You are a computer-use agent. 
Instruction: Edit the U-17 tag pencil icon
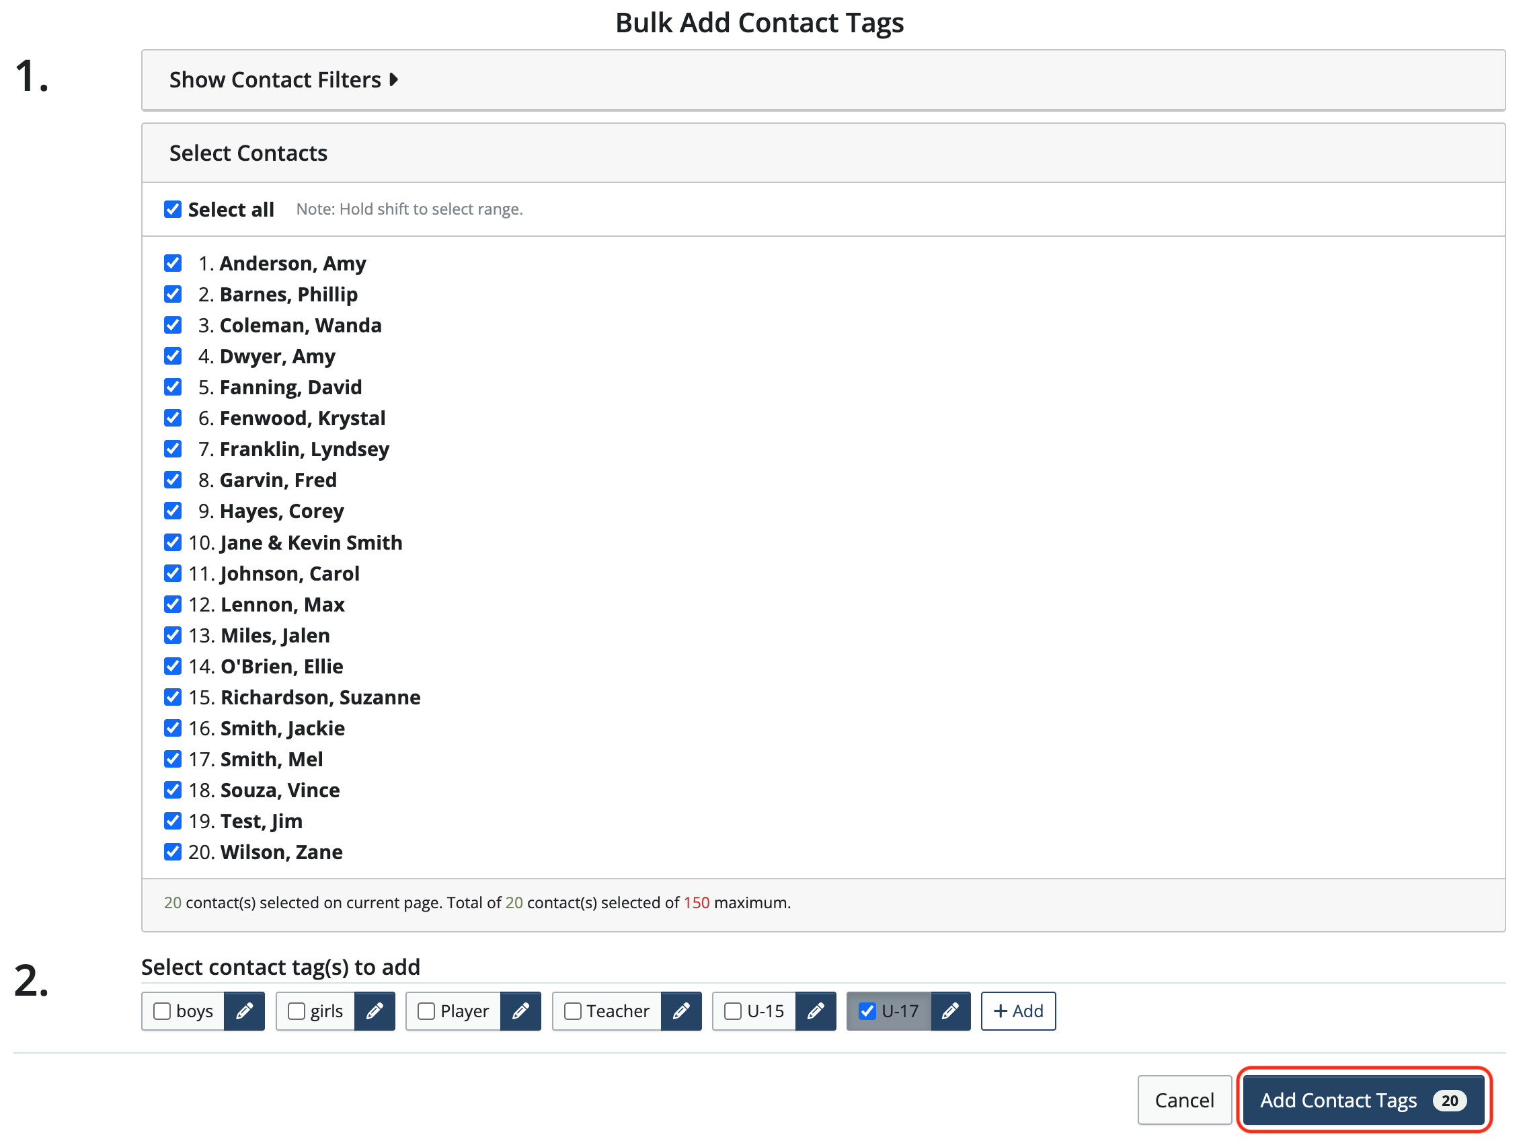pos(950,1011)
